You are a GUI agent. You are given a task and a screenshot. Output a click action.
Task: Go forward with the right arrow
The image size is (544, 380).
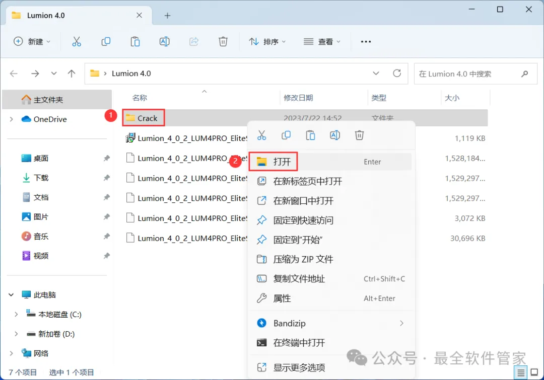[x=35, y=73]
